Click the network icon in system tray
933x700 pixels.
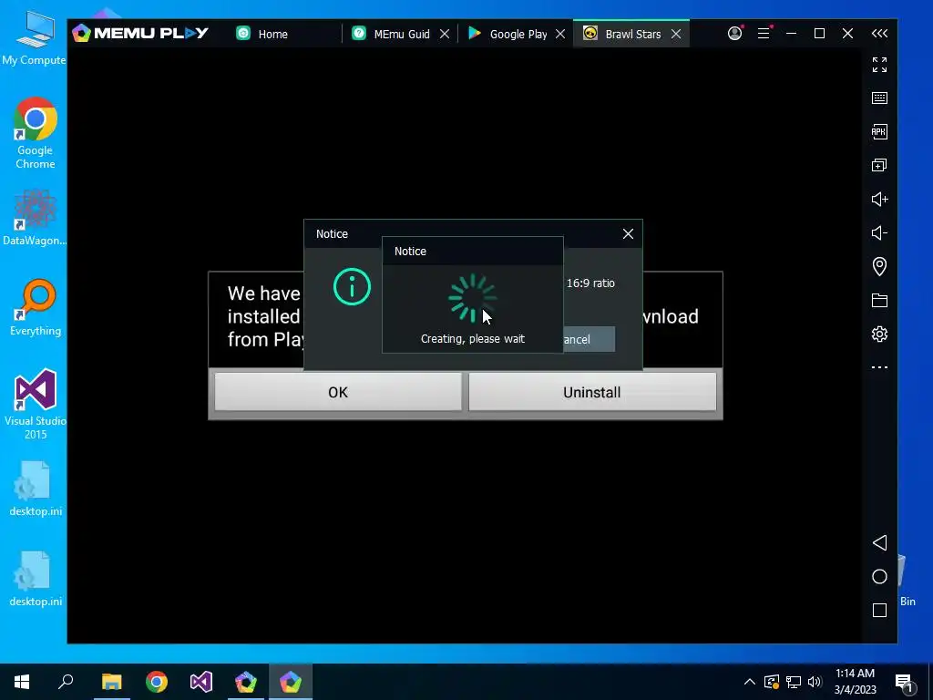(x=794, y=682)
